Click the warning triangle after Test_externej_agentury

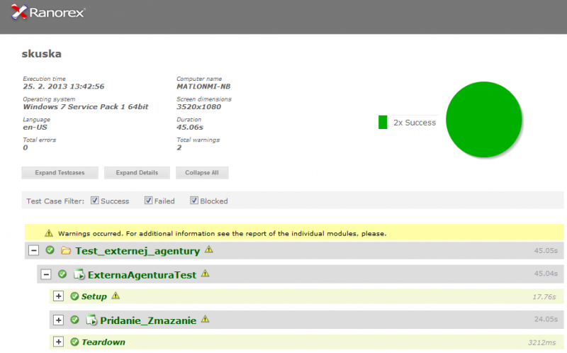click(208, 250)
